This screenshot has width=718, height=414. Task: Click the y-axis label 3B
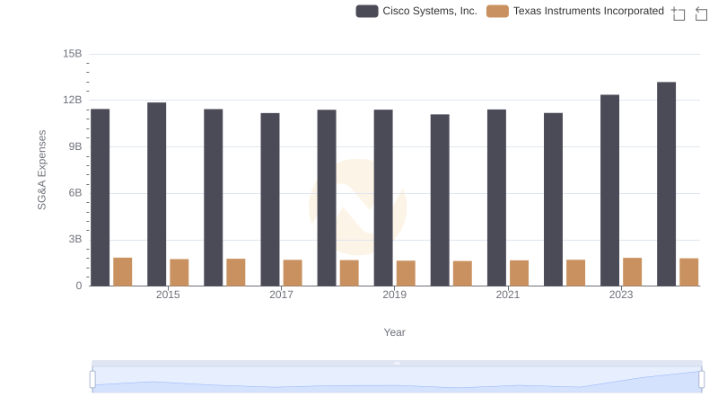tap(75, 239)
